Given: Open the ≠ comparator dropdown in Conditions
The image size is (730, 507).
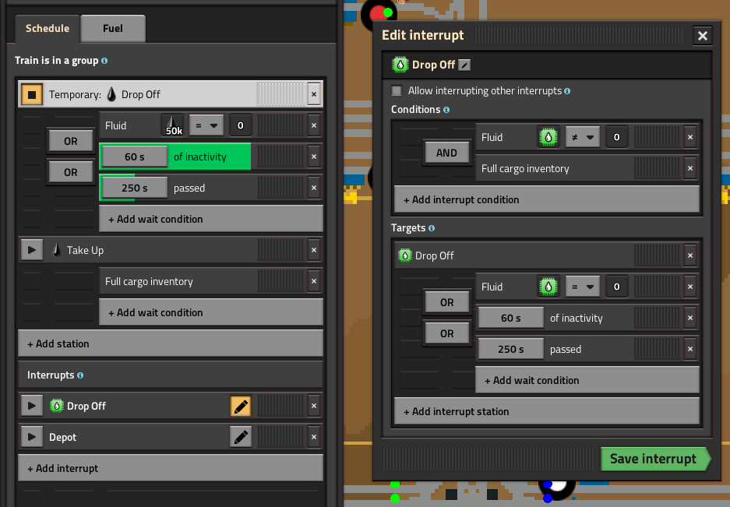Looking at the screenshot, I should click(x=583, y=137).
